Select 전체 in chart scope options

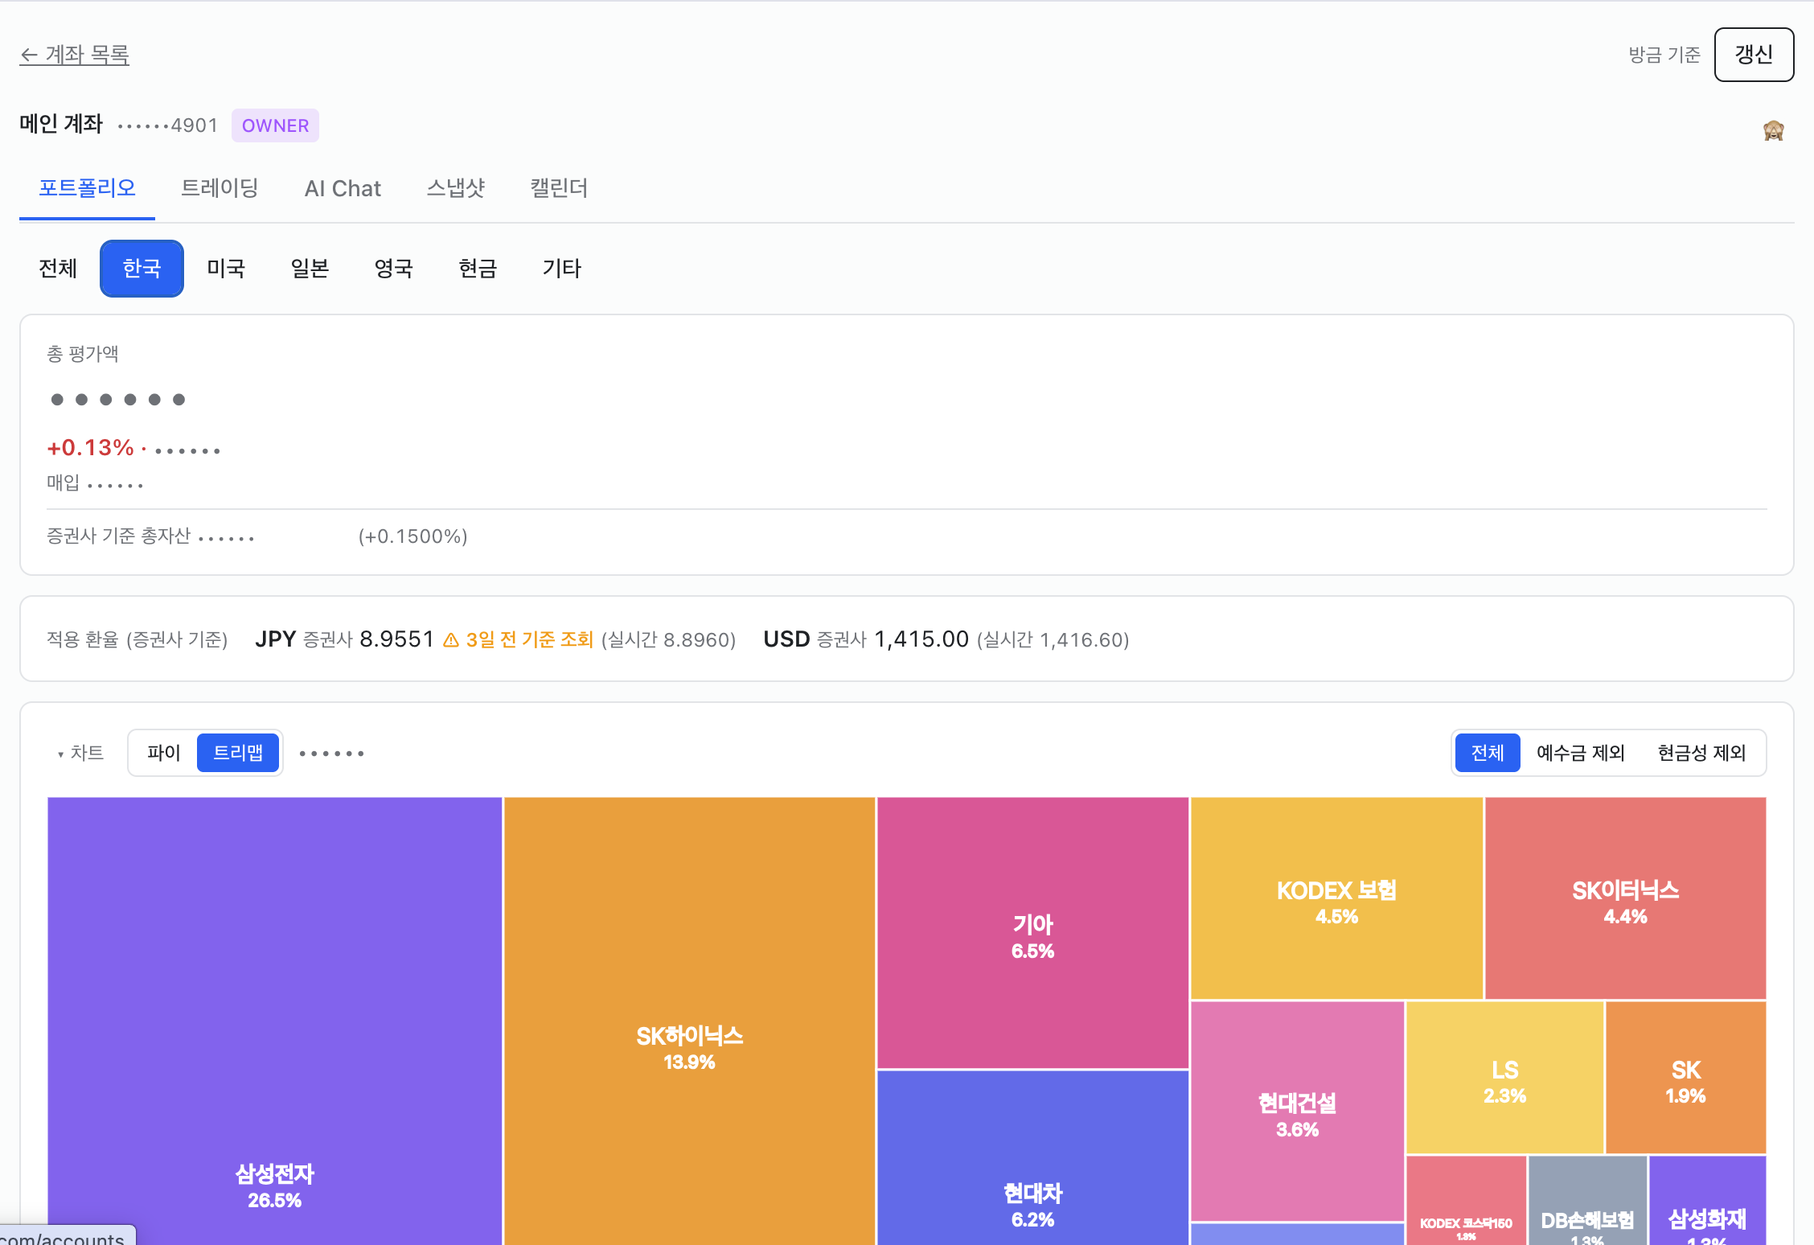[x=1488, y=753]
